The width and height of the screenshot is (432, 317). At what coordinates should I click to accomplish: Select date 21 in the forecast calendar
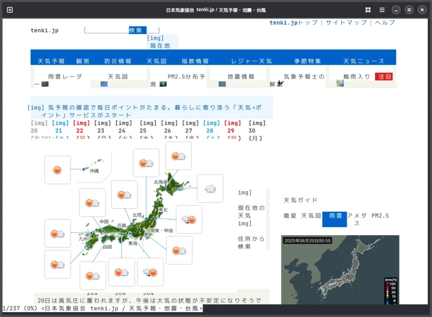[59, 131]
